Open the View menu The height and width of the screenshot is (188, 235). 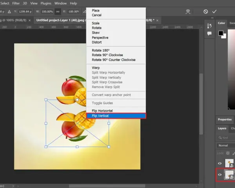pos(34,3)
